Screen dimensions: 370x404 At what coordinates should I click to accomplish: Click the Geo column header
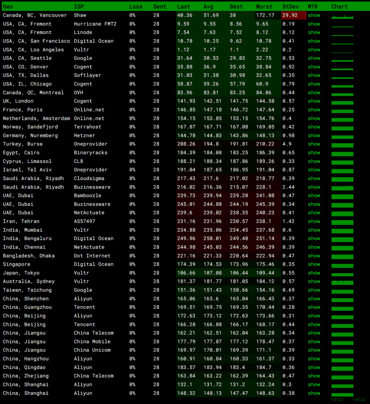8,7
